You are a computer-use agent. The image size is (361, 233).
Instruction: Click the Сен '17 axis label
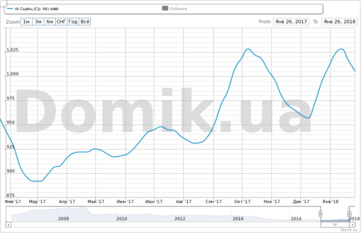213,201
